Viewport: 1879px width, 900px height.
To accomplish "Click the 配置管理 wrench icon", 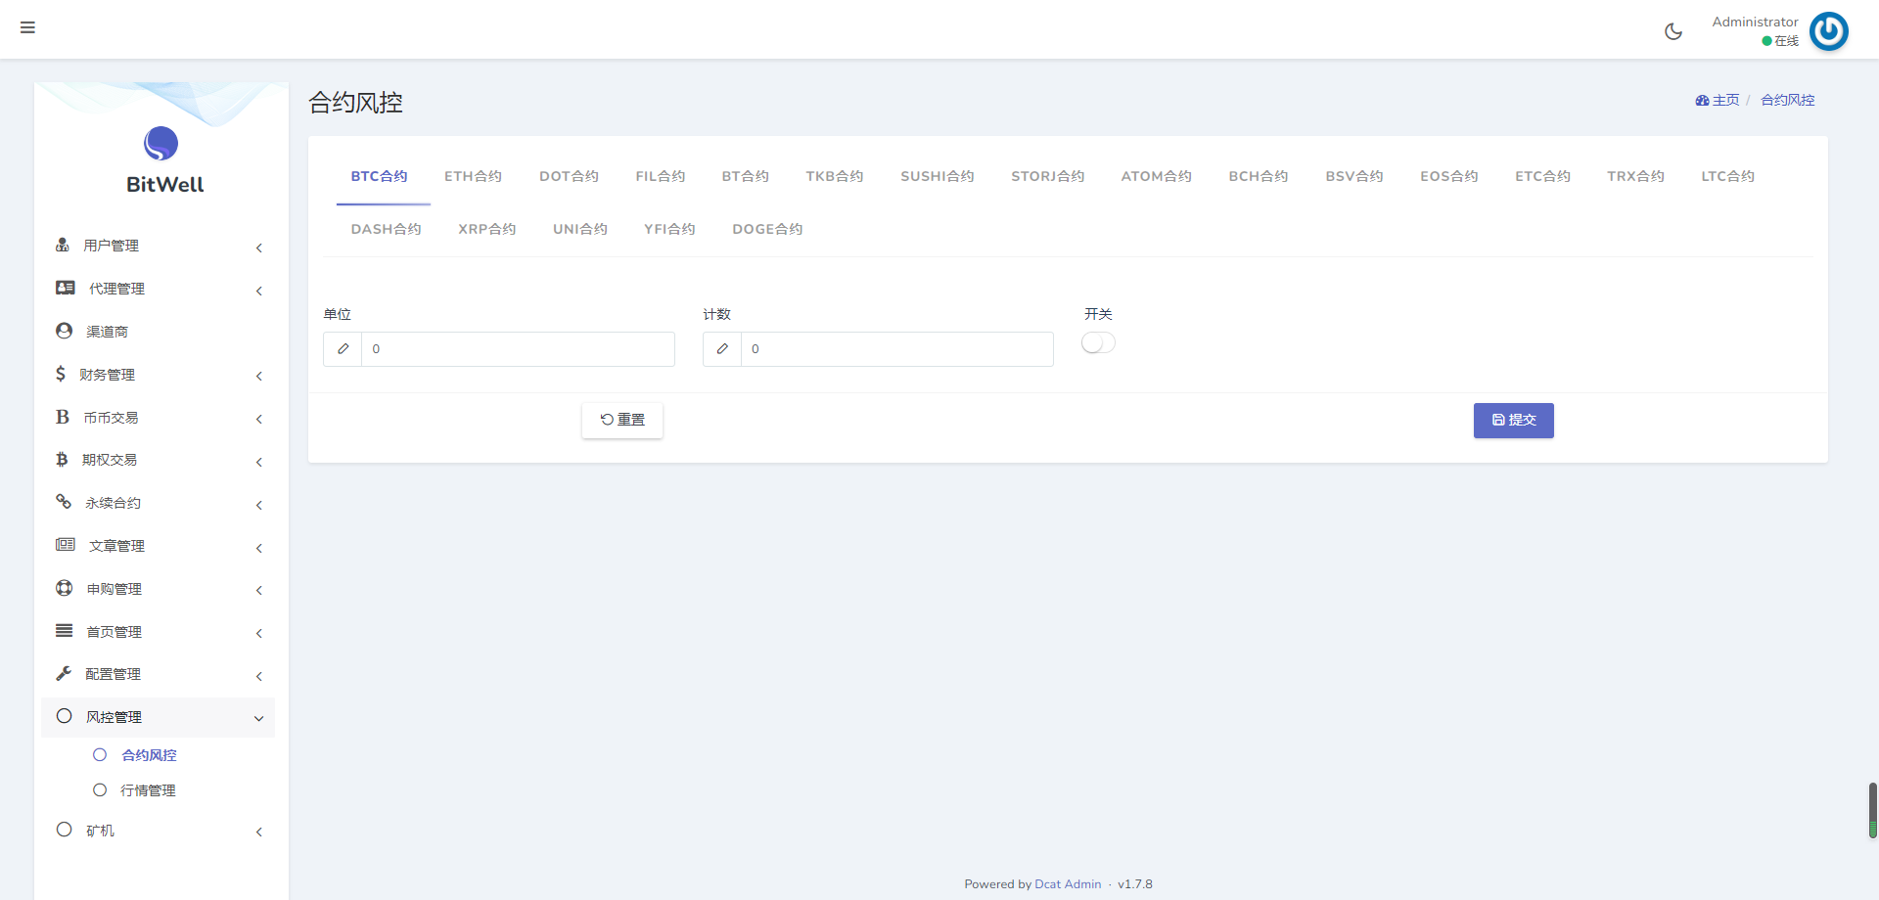I will point(65,673).
